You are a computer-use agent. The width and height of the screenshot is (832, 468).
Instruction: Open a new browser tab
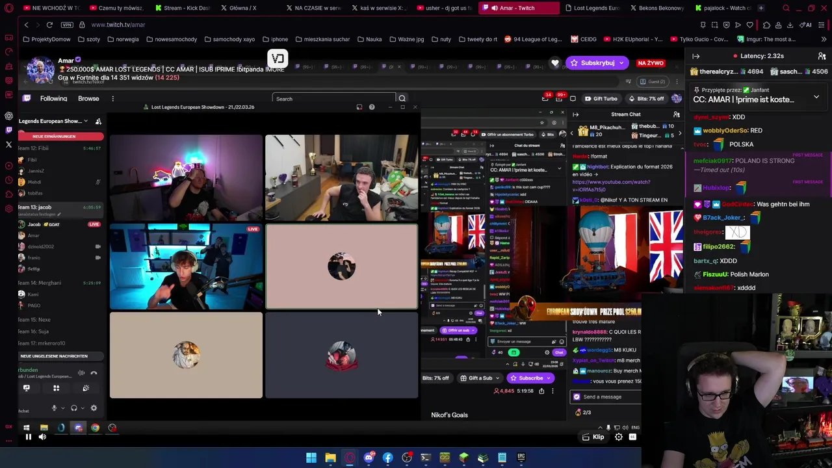pyautogui.click(x=761, y=8)
